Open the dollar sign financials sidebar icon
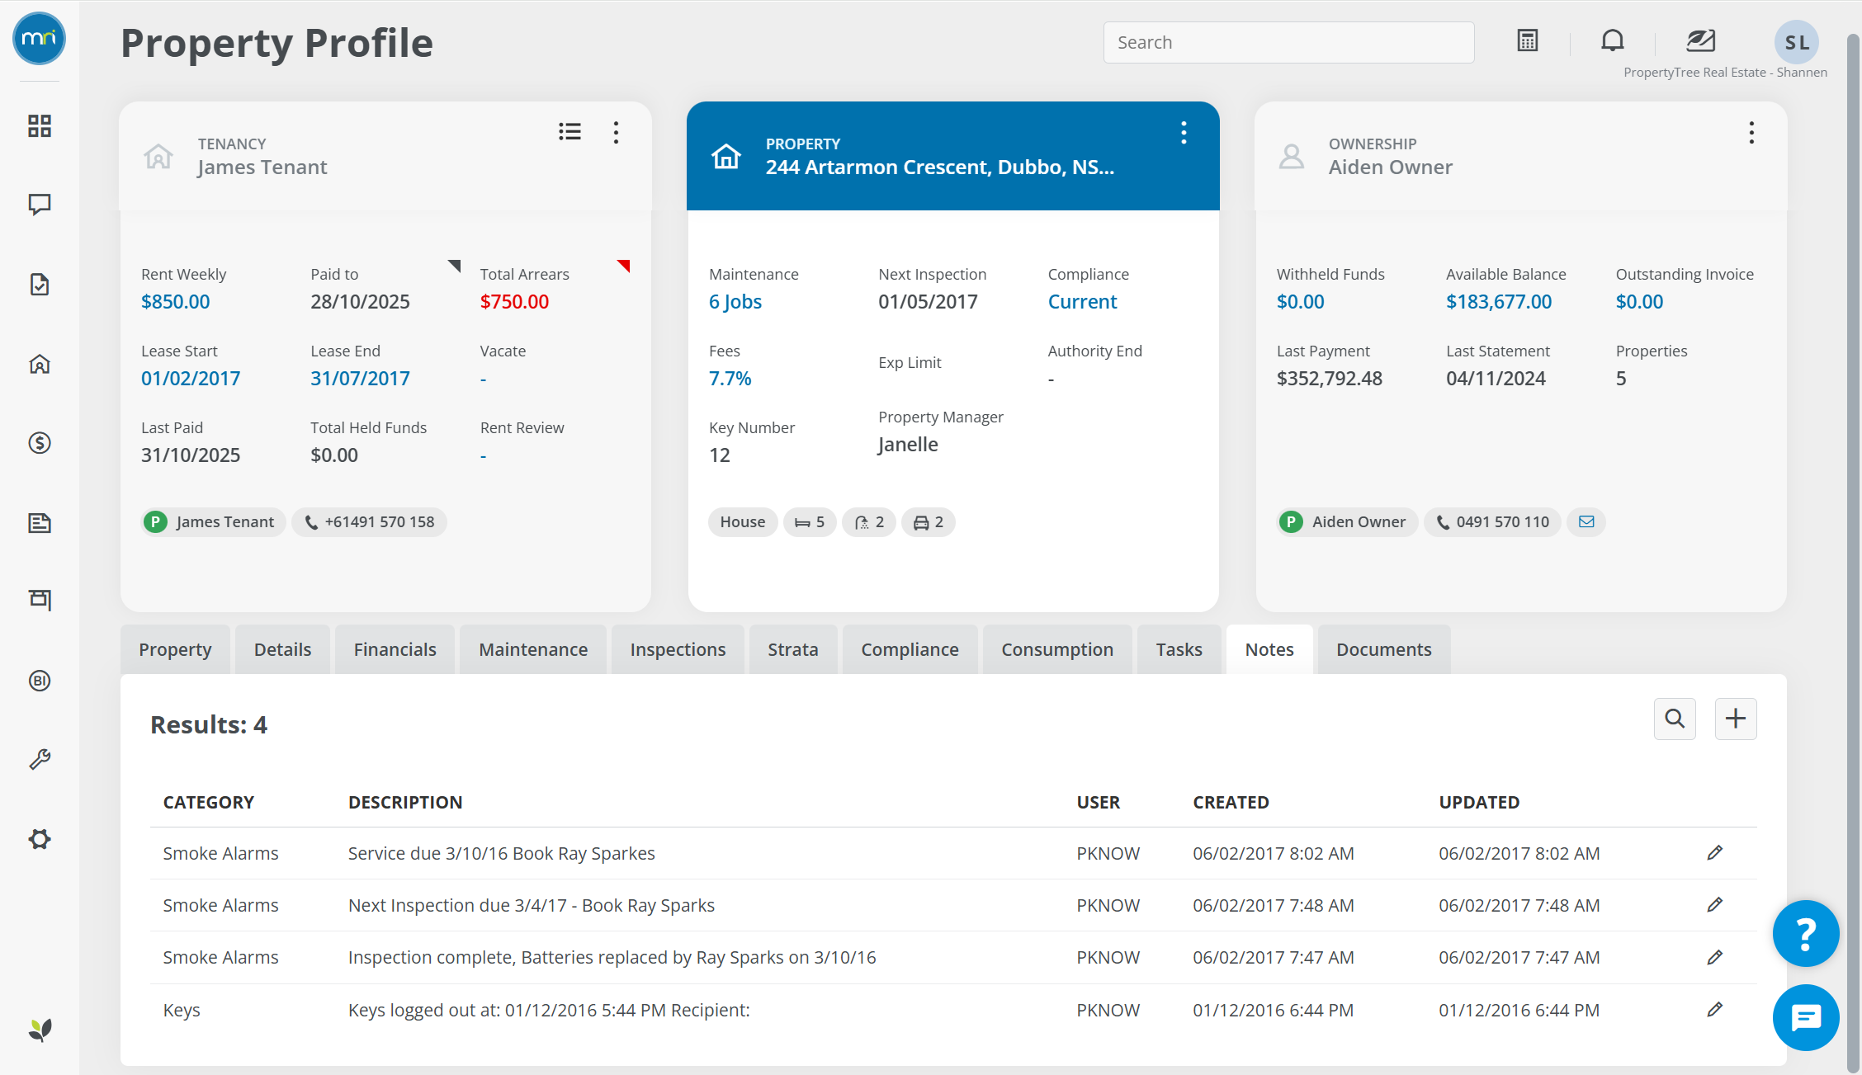Screen dimensions: 1862x1075 (x=40, y=443)
